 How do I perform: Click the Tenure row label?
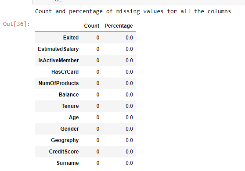point(70,106)
